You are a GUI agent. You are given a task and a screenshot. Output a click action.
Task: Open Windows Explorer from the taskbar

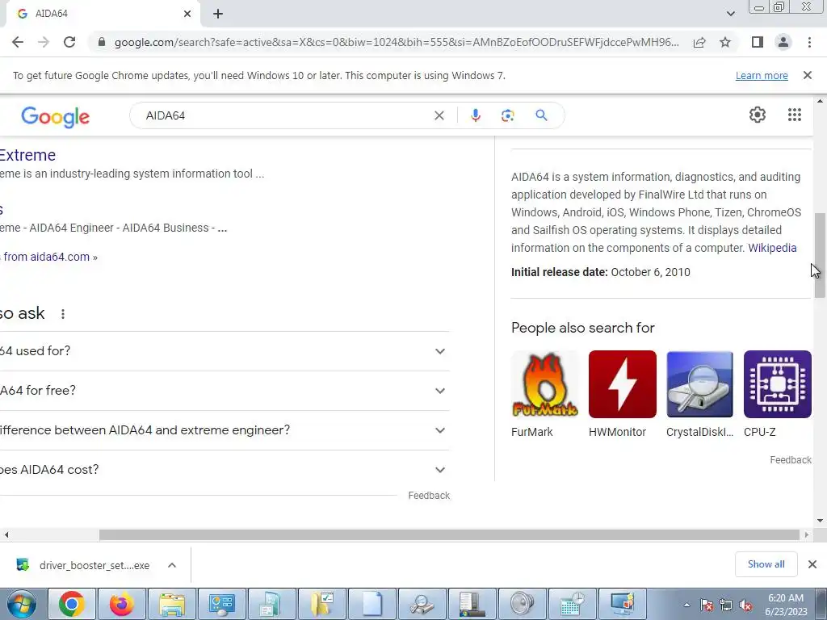171,604
